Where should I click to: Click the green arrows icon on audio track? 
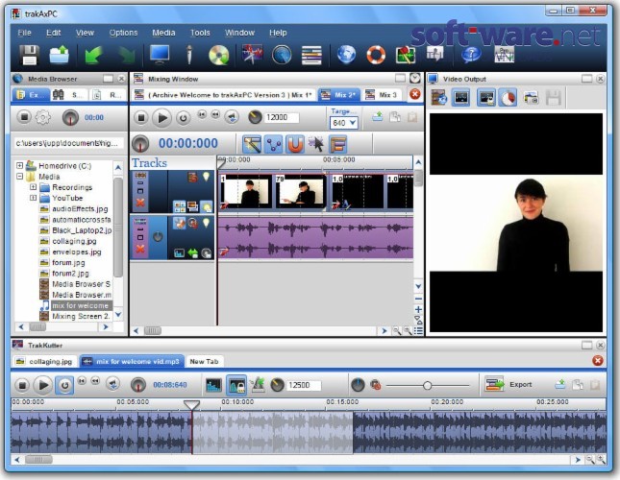pos(192,253)
